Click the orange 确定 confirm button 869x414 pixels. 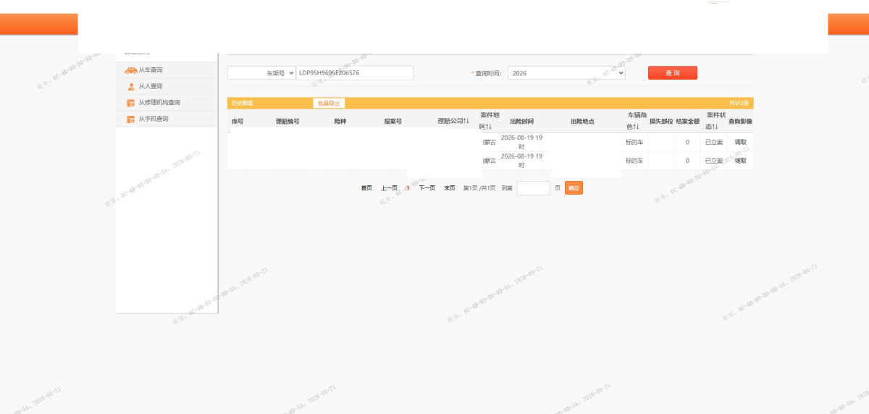(574, 188)
